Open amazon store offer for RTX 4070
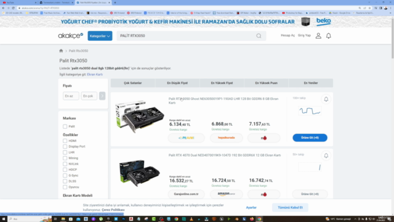The height and width of the screenshot is (222, 394). point(226,194)
